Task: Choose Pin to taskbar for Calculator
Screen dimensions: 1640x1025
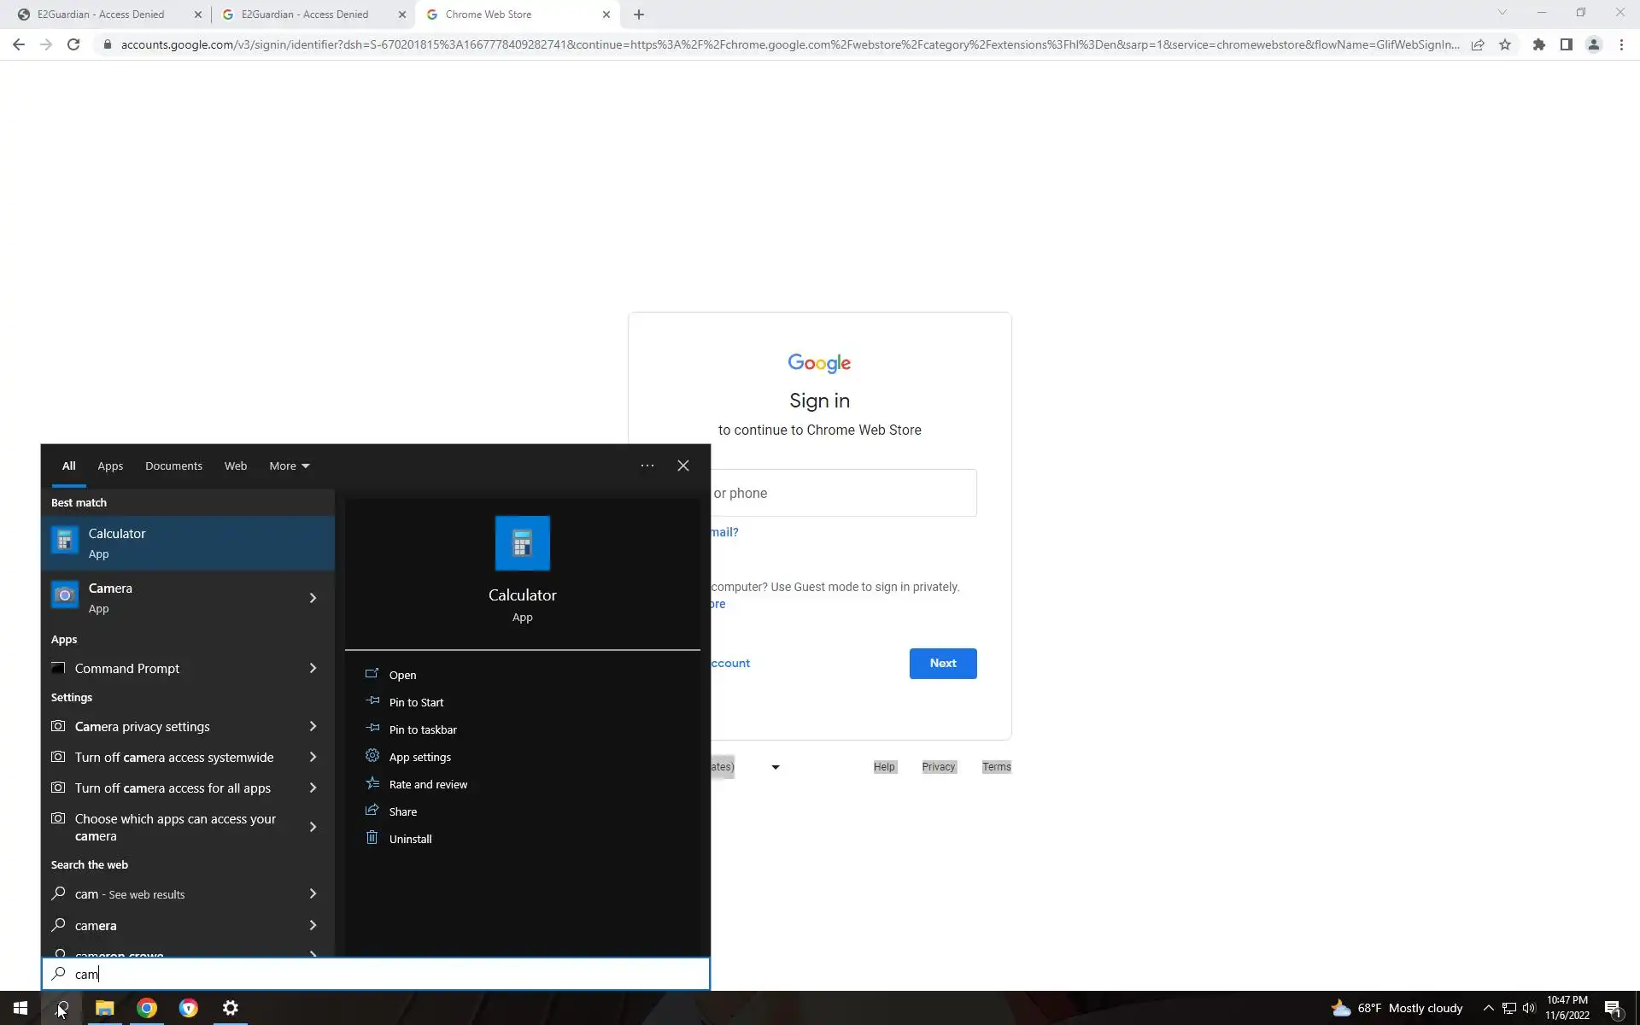Action: [423, 729]
